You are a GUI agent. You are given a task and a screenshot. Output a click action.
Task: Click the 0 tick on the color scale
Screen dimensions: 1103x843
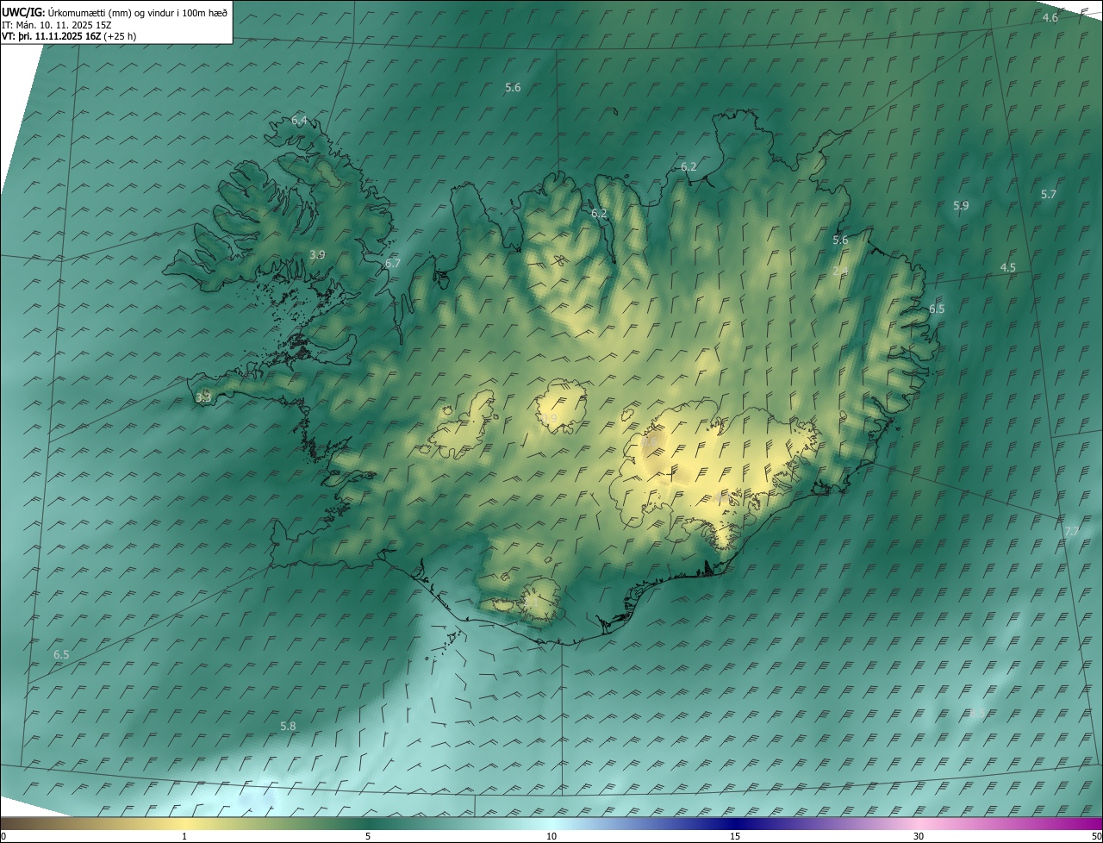(x=3, y=836)
